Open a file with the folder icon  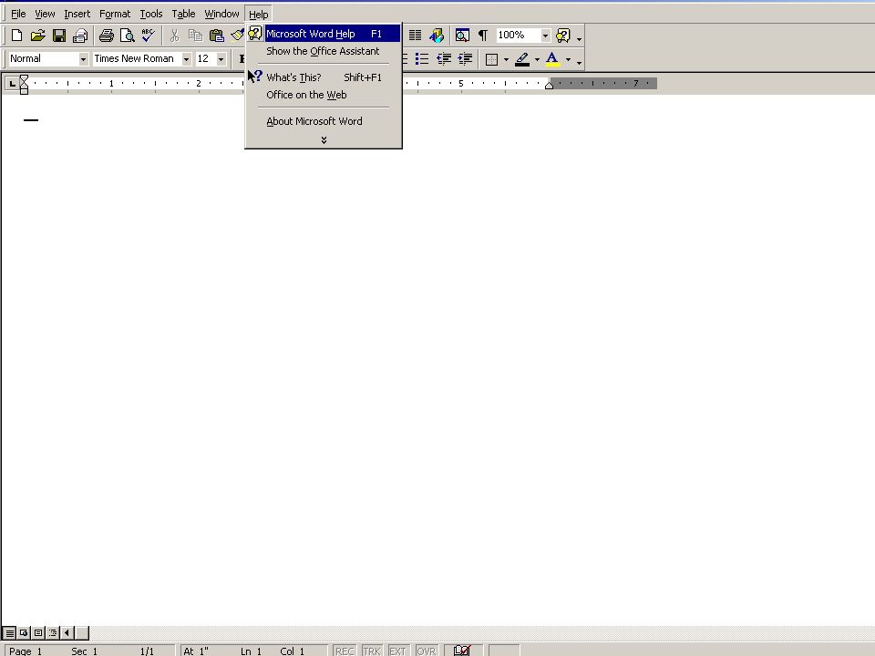point(37,36)
